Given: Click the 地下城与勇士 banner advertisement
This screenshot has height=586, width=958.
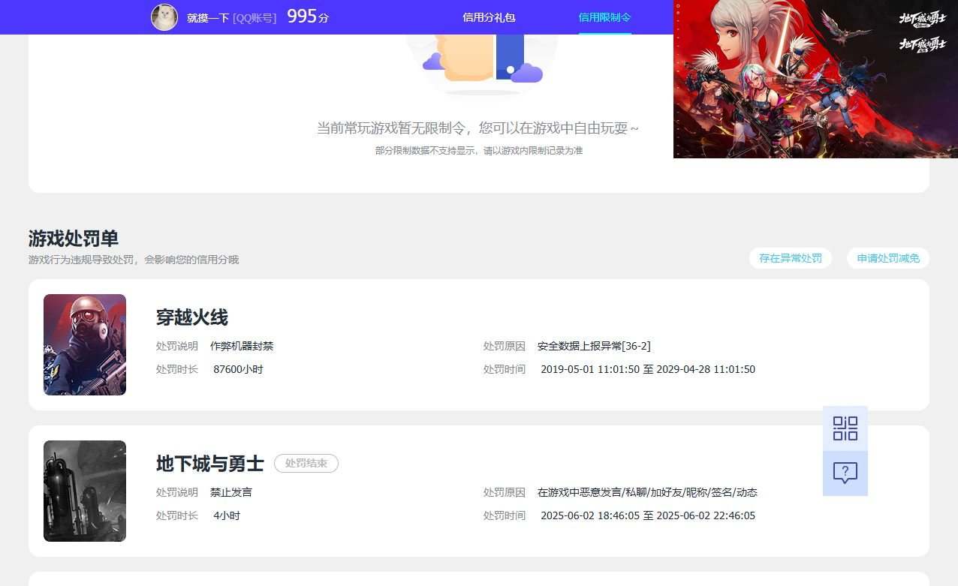Looking at the screenshot, I should pos(815,79).
